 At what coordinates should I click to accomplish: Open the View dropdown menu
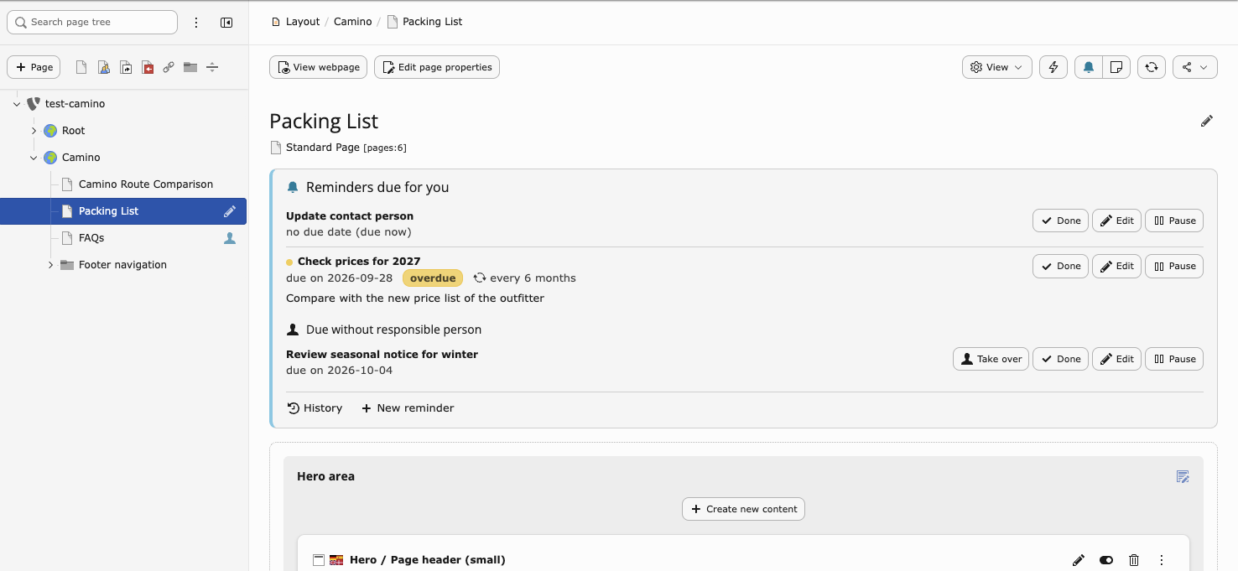coord(997,67)
